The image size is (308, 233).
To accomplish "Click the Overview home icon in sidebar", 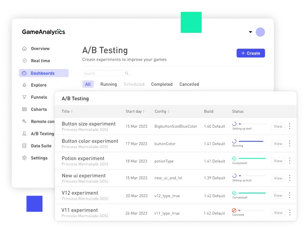I will tap(24, 49).
